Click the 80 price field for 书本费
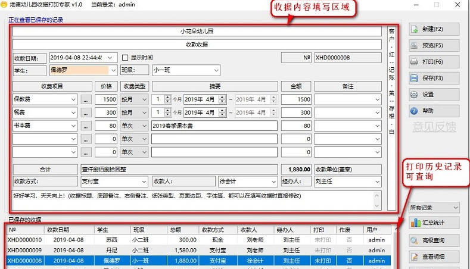 [x=106, y=126]
